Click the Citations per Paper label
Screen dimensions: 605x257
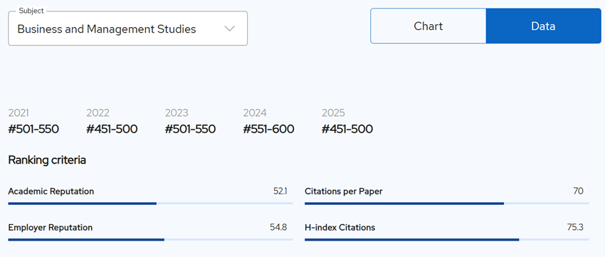343,192
